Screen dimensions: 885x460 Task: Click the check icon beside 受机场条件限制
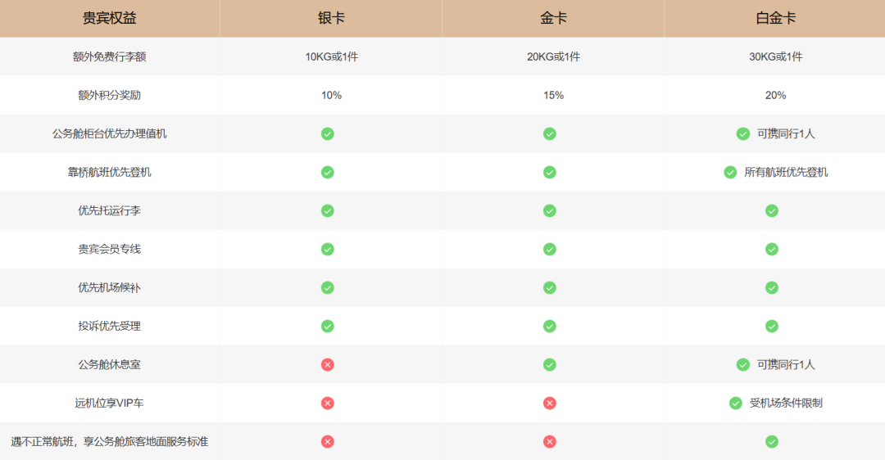(735, 403)
